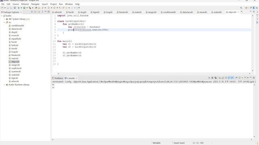Viewport: 259px width, 145px height.
Task: Click the Writable status bar entry
Action: (x=157, y=143)
